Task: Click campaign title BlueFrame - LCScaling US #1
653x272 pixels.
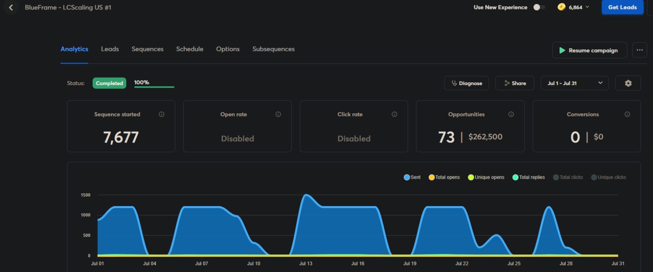Action: pos(68,7)
